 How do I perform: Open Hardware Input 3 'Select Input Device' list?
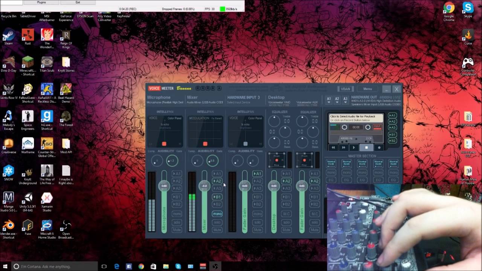(x=239, y=102)
